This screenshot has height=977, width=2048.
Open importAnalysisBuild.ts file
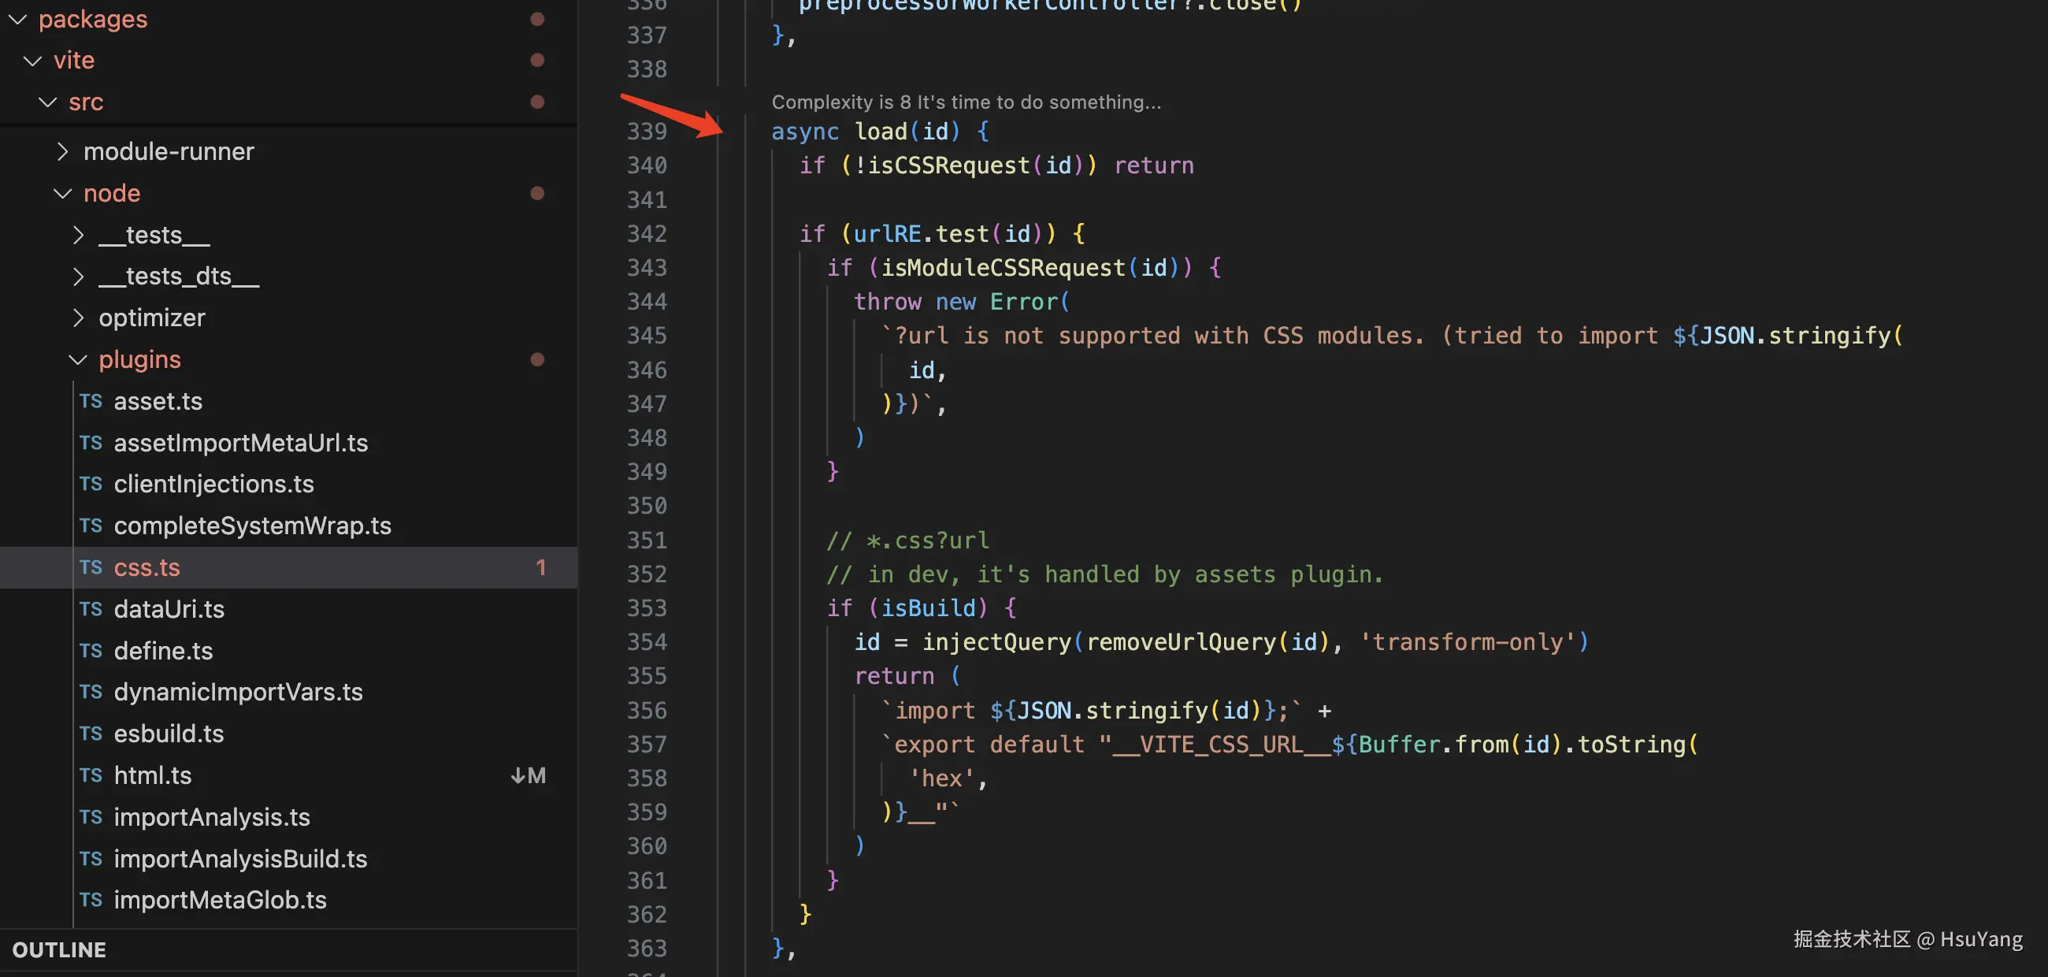click(x=240, y=859)
